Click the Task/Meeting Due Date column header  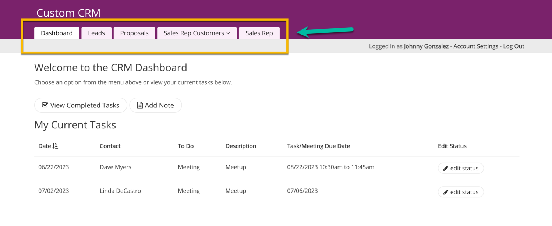coord(318,146)
